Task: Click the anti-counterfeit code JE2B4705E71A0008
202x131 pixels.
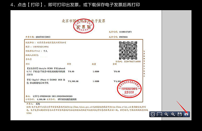Action: click(x=132, y=62)
